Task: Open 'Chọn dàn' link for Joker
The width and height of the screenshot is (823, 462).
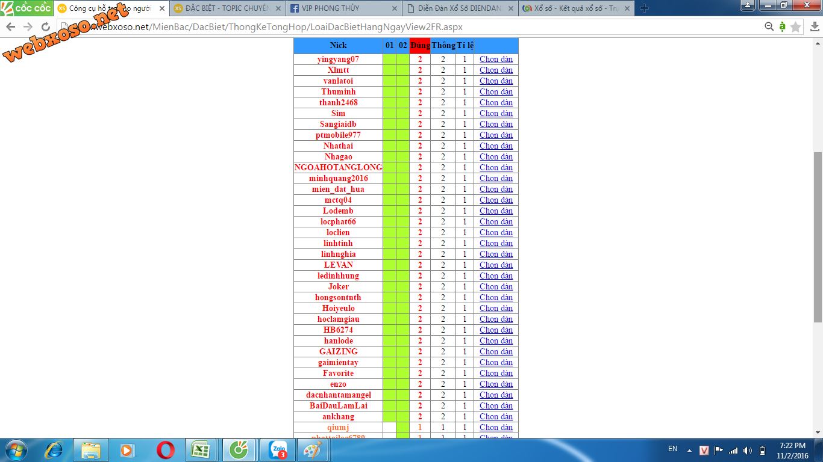Action: coord(496,286)
